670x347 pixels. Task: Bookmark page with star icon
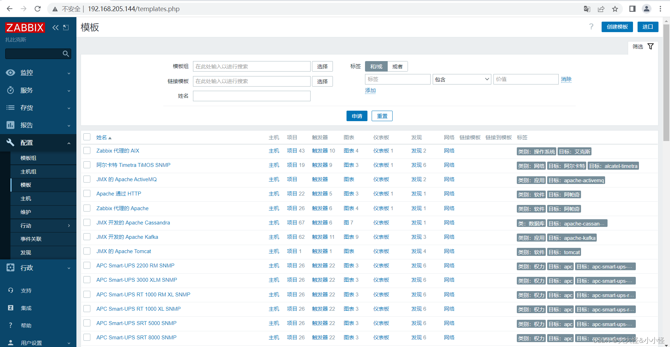pos(615,9)
